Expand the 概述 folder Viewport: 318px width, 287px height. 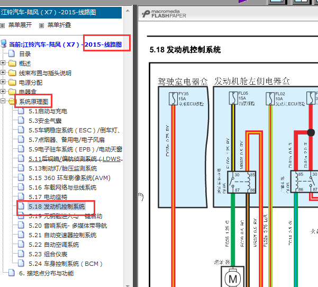[x=3, y=62]
